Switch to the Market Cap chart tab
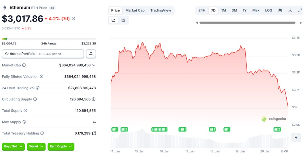This screenshot has height=159, width=303. (135, 10)
